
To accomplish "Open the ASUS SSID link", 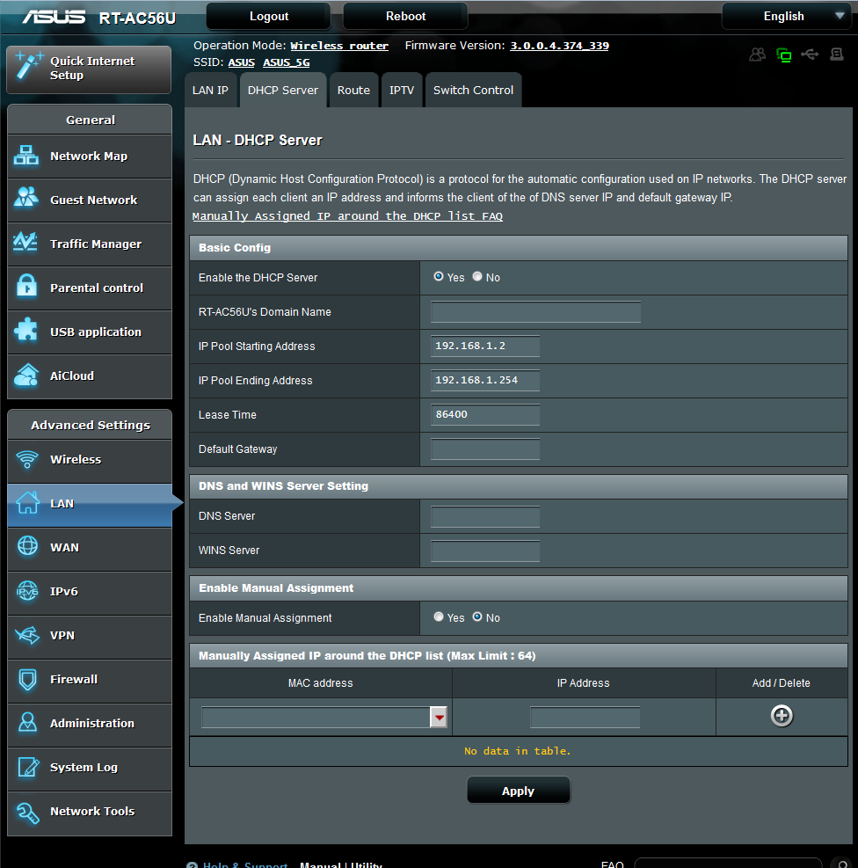I will pyautogui.click(x=242, y=62).
